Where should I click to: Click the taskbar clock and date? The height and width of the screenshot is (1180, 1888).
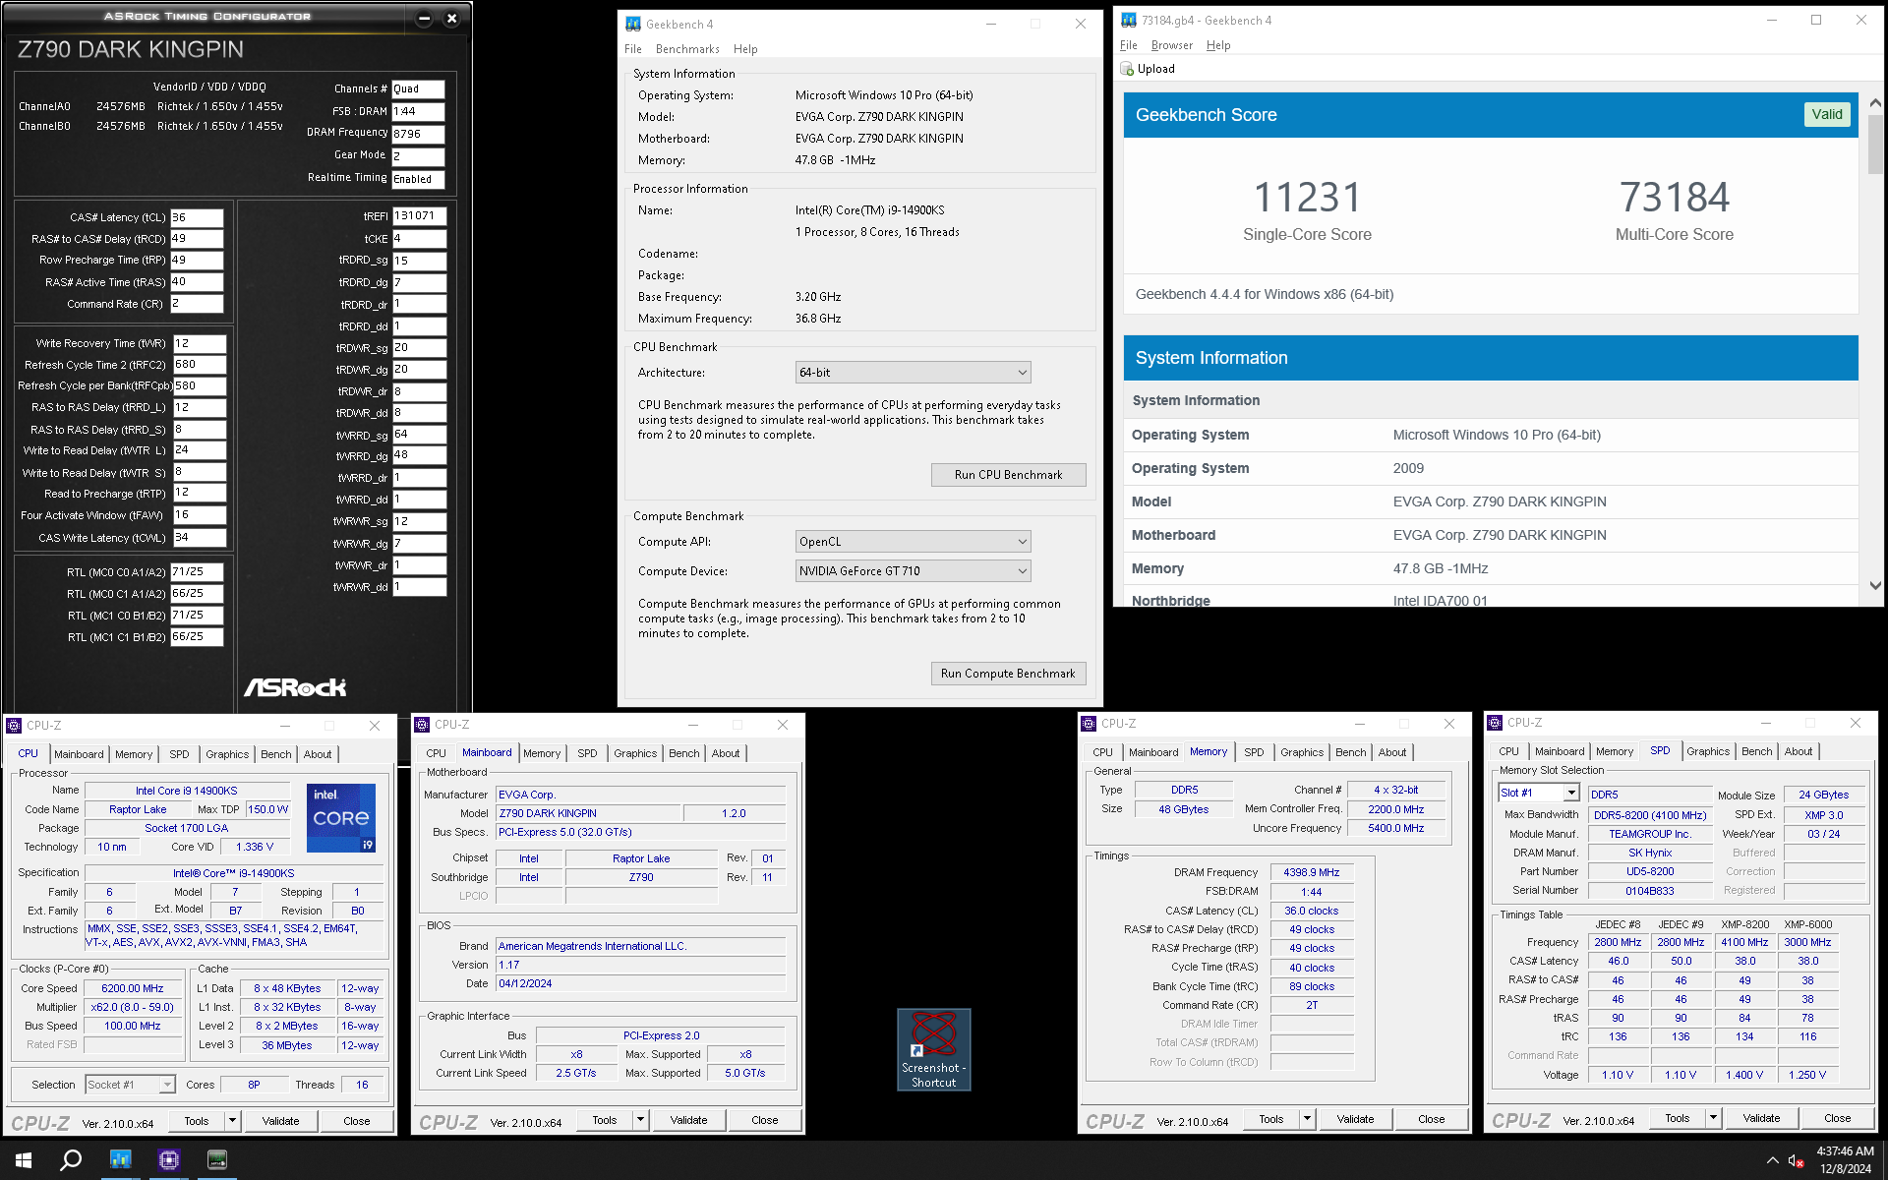point(1845,1160)
